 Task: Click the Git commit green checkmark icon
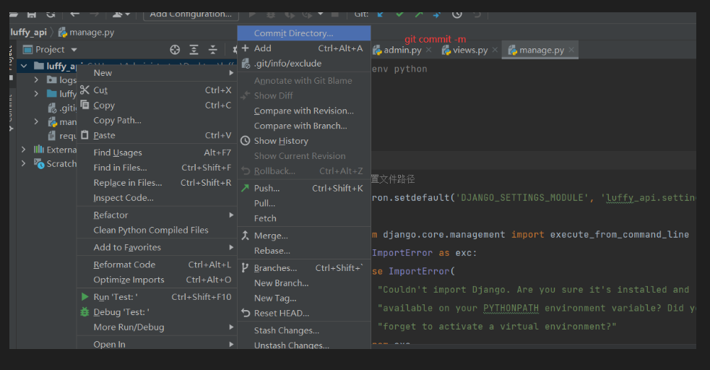(399, 14)
